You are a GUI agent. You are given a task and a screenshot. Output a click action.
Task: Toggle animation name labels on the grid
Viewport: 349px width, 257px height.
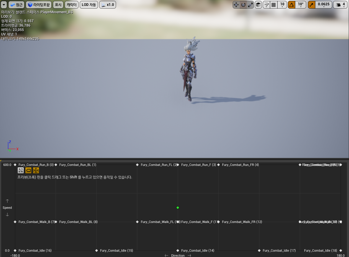(28, 171)
